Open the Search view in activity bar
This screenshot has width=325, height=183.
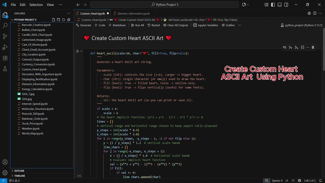pyautogui.click(x=5, y=26)
